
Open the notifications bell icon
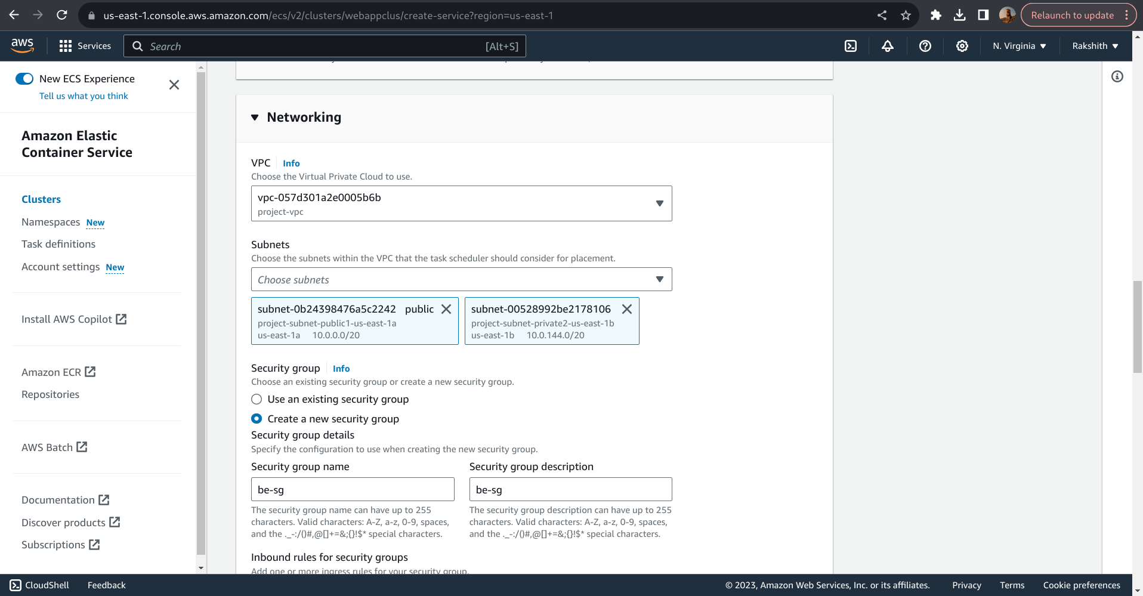pyautogui.click(x=888, y=46)
